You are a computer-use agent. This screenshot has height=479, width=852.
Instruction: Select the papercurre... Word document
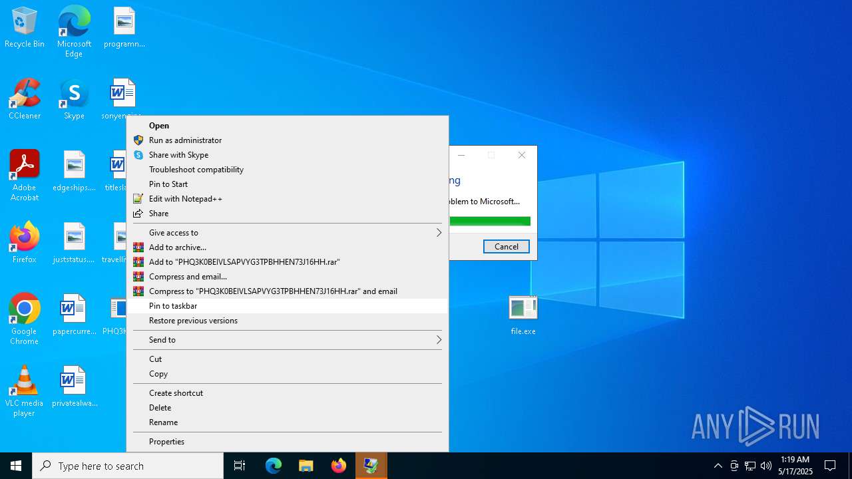[x=74, y=315]
